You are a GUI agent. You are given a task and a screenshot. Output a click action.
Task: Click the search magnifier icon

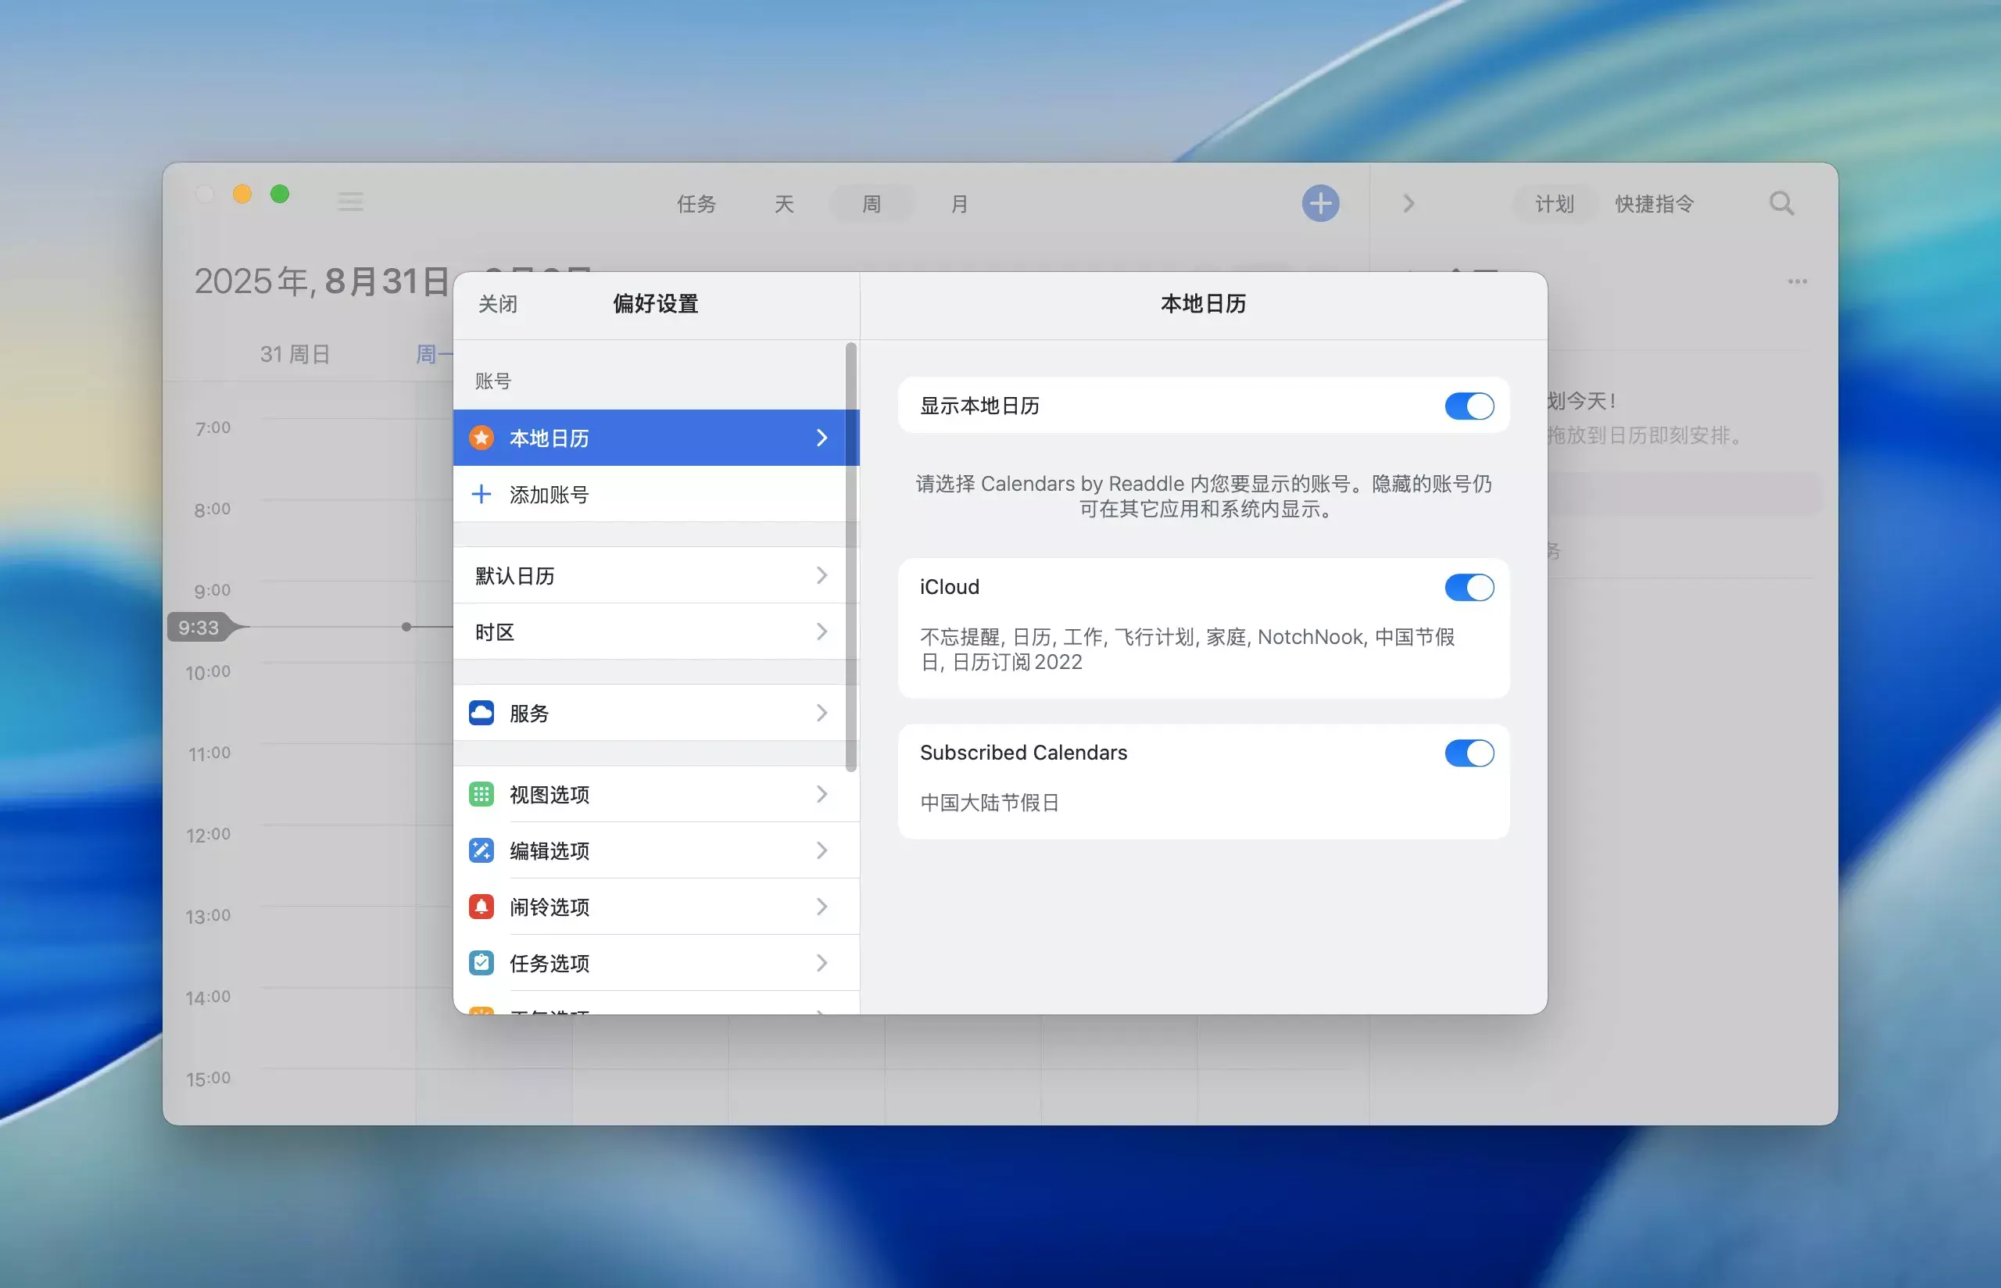[1781, 203]
